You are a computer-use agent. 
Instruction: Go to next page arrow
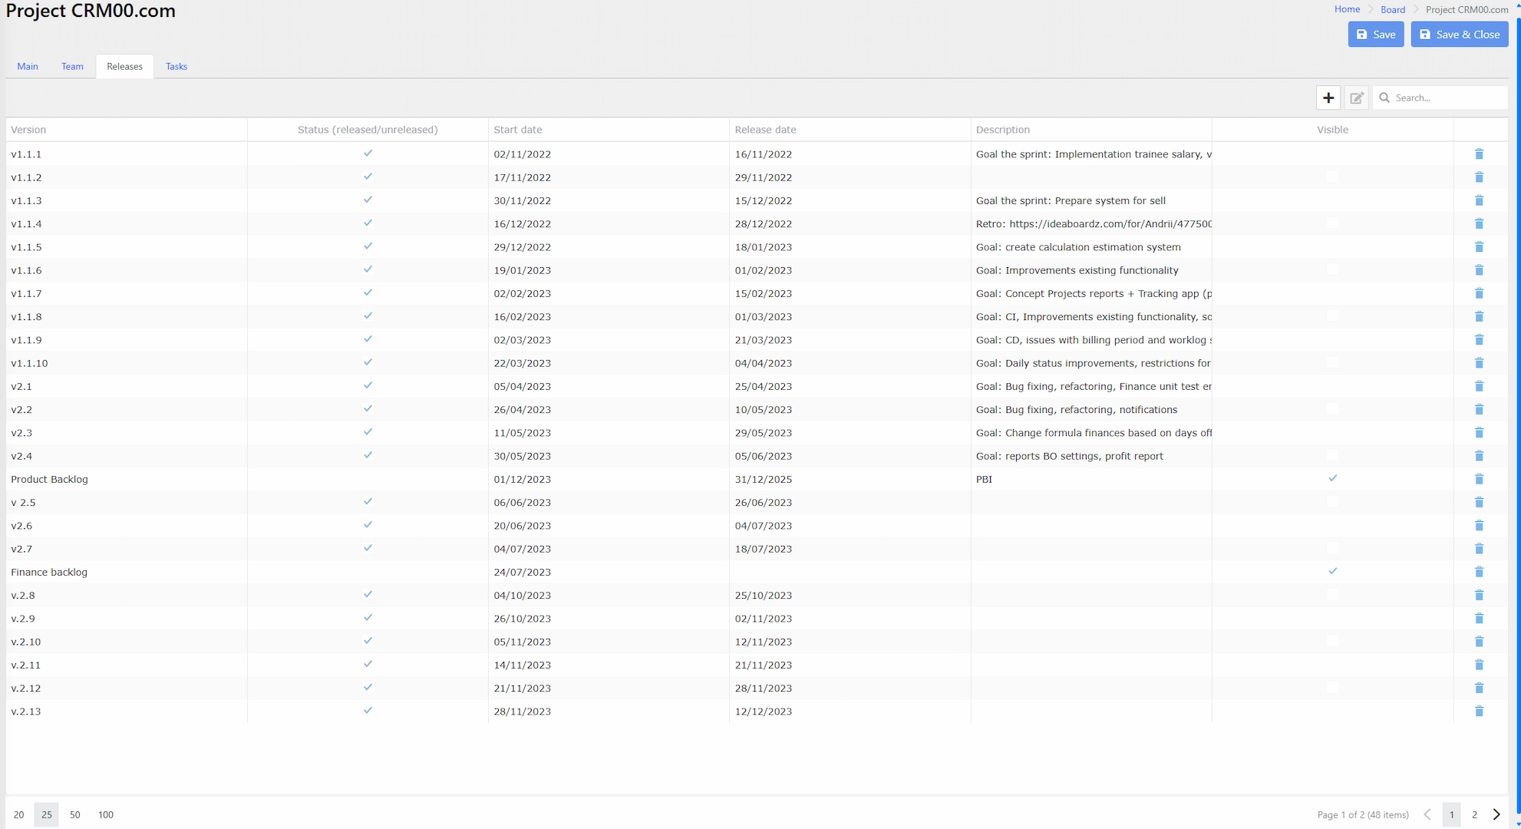pos(1496,815)
